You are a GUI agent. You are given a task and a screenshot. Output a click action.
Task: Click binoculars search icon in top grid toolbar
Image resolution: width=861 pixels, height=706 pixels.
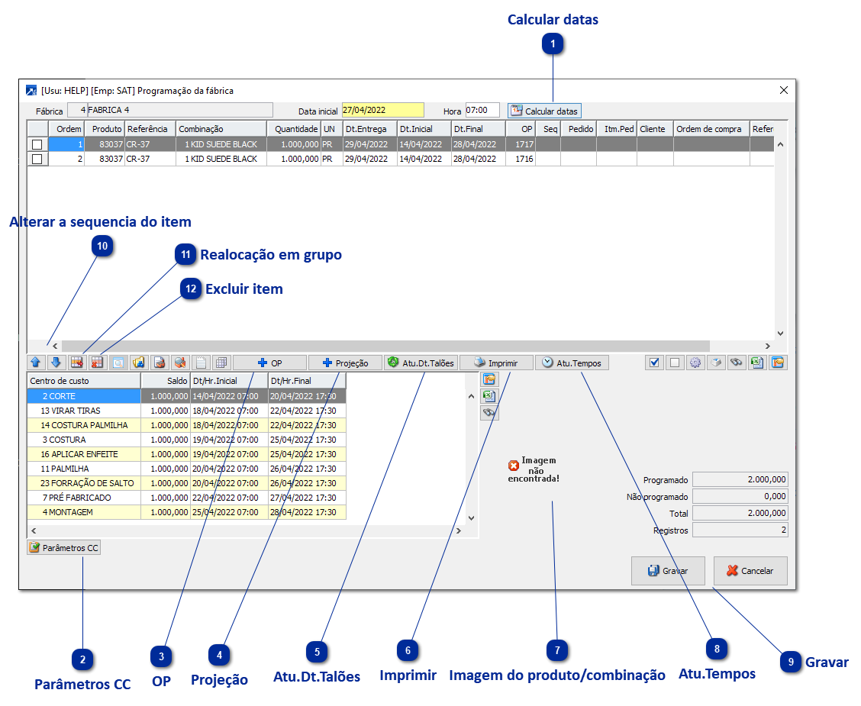tap(737, 363)
